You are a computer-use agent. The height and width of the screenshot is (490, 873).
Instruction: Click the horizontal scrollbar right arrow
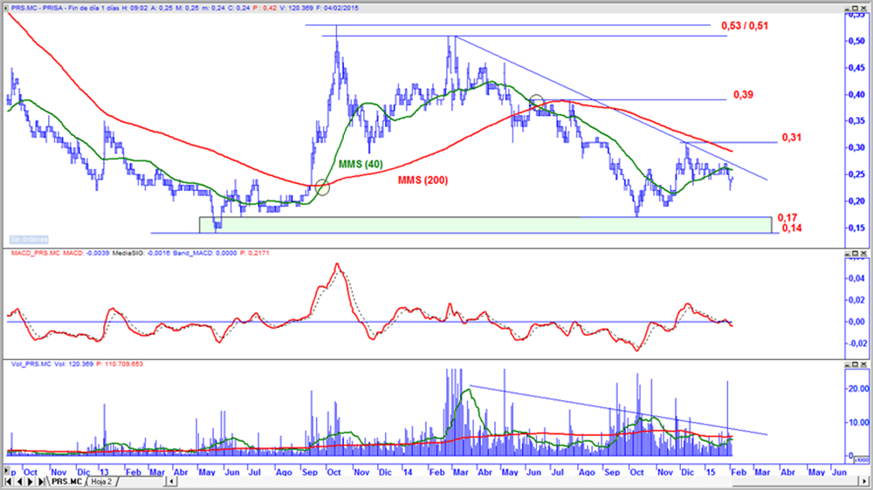point(864,481)
